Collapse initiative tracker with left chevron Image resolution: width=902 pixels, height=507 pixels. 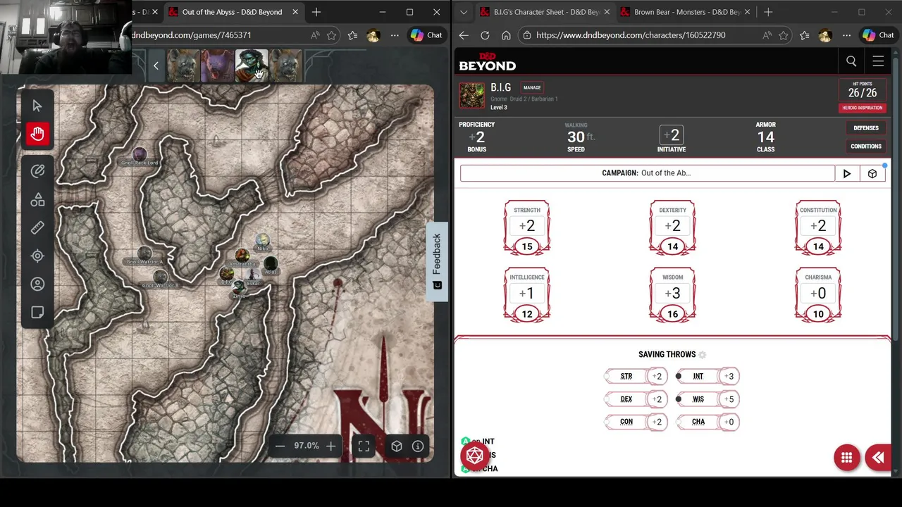coord(156,66)
